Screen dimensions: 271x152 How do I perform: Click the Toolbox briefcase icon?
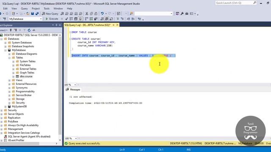coord(187,14)
